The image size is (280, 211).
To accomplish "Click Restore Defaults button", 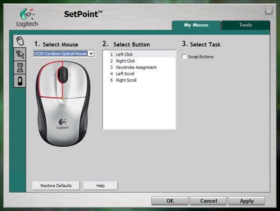I will 56,185.
